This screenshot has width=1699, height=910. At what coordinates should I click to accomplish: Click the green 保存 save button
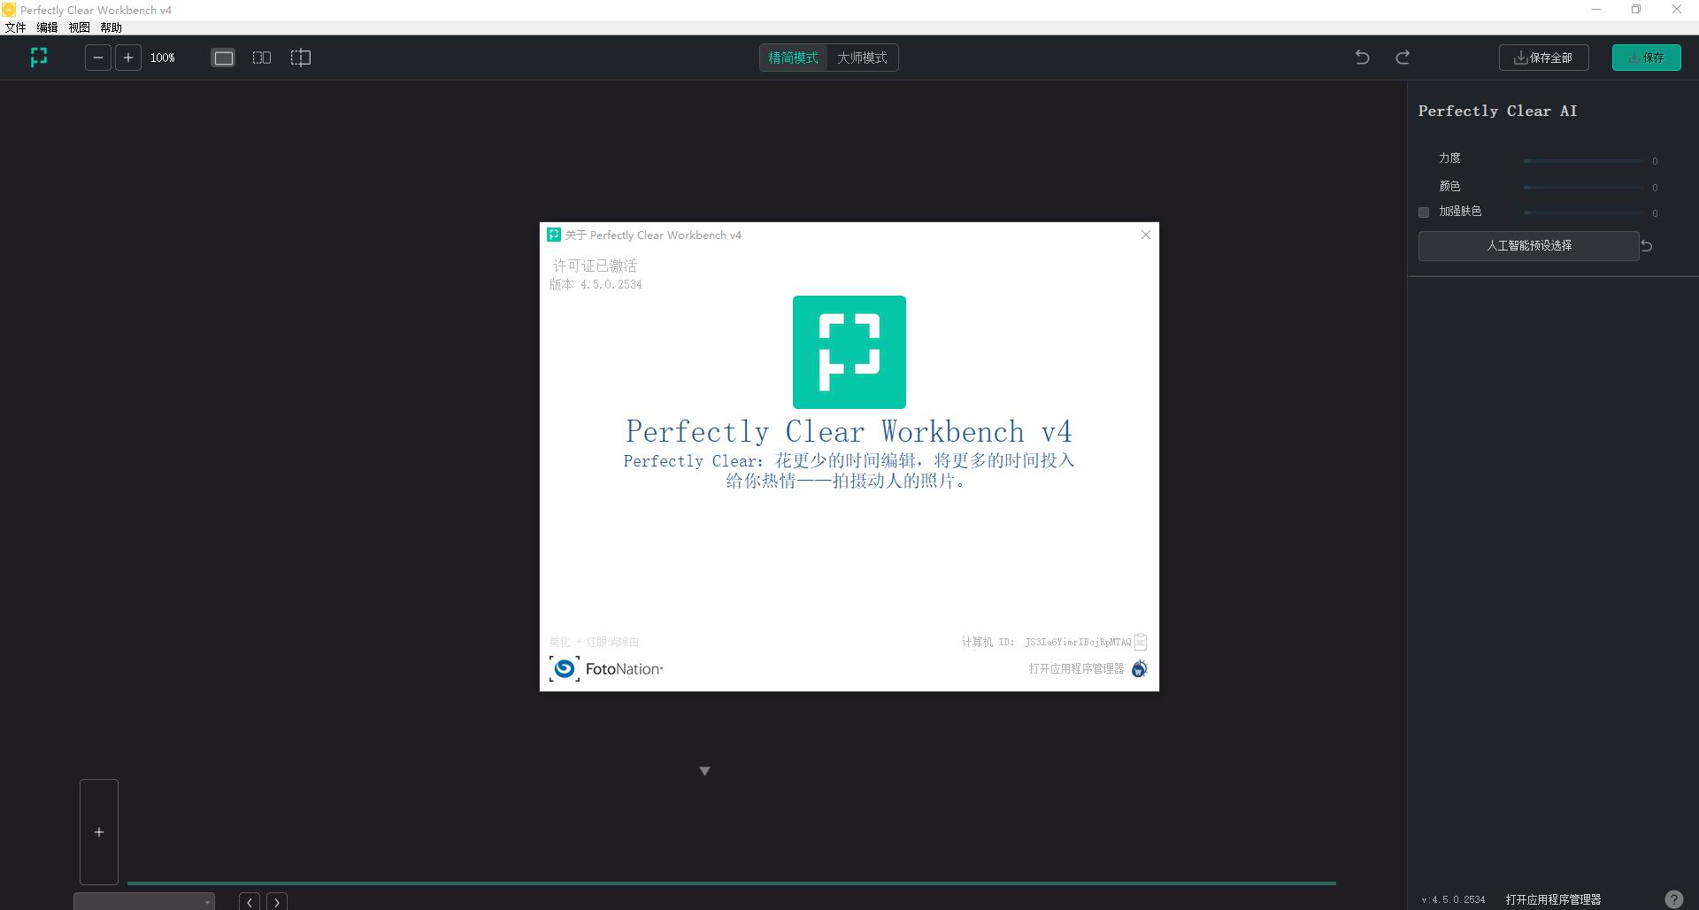click(x=1646, y=58)
